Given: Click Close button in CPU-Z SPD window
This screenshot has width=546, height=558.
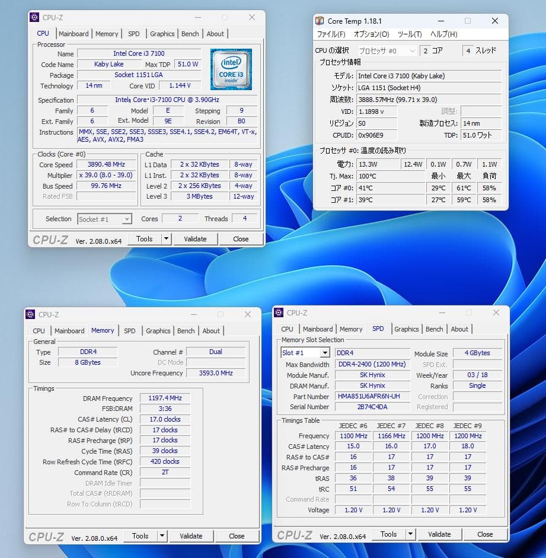Looking at the screenshot, I should (x=485, y=534).
